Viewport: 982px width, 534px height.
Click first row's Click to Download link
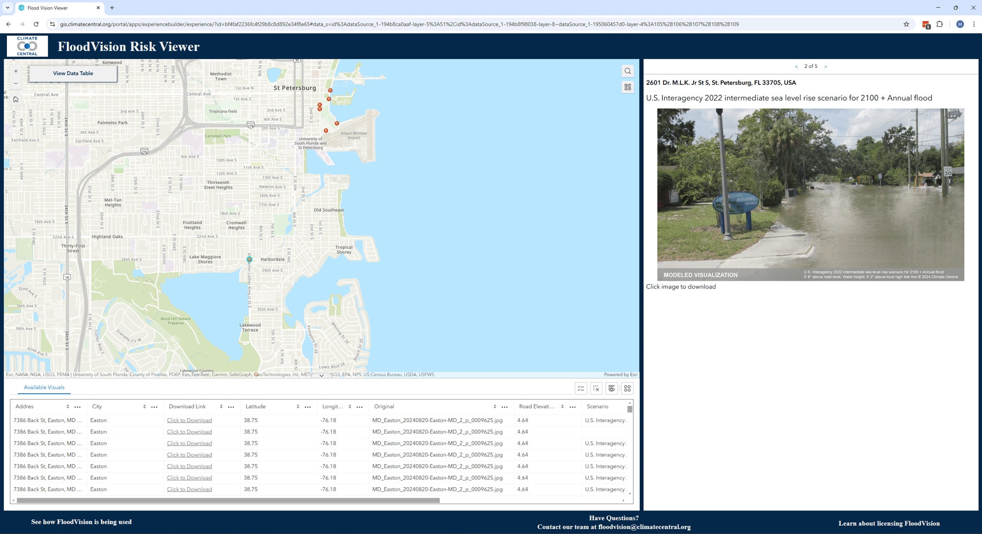pos(189,420)
